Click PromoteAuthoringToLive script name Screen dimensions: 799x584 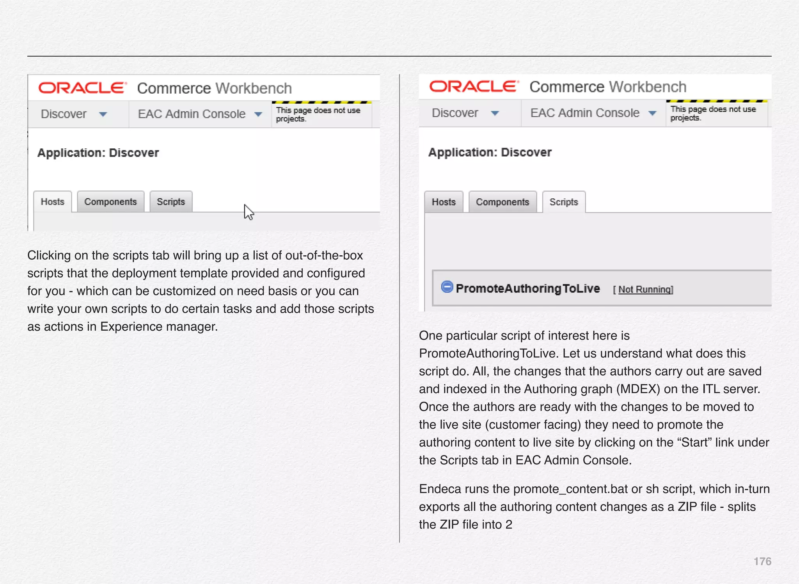point(528,288)
